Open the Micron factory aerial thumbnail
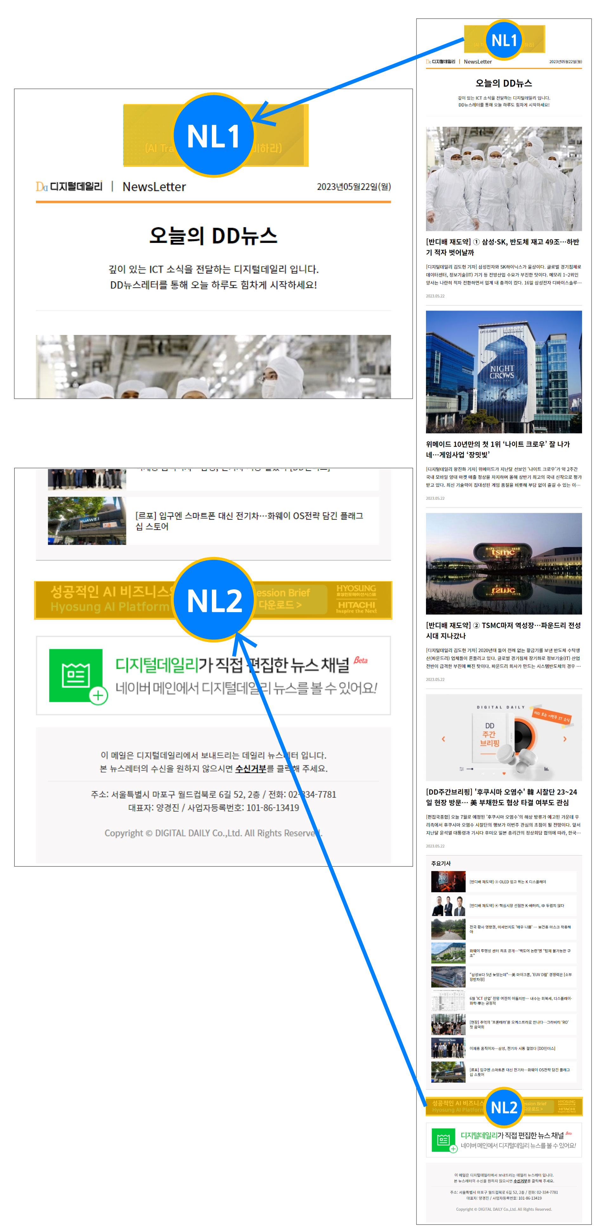Viewport: 609px width, 1231px height. [448, 976]
